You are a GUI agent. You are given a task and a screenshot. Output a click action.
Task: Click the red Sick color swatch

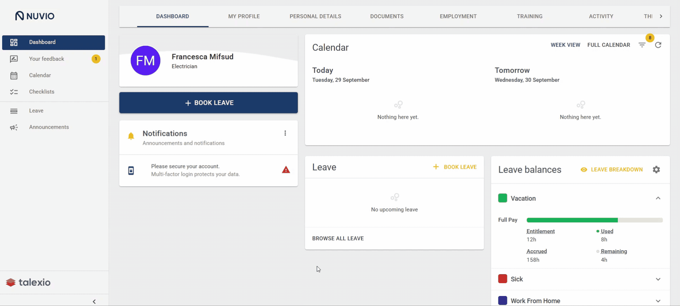pos(503,279)
